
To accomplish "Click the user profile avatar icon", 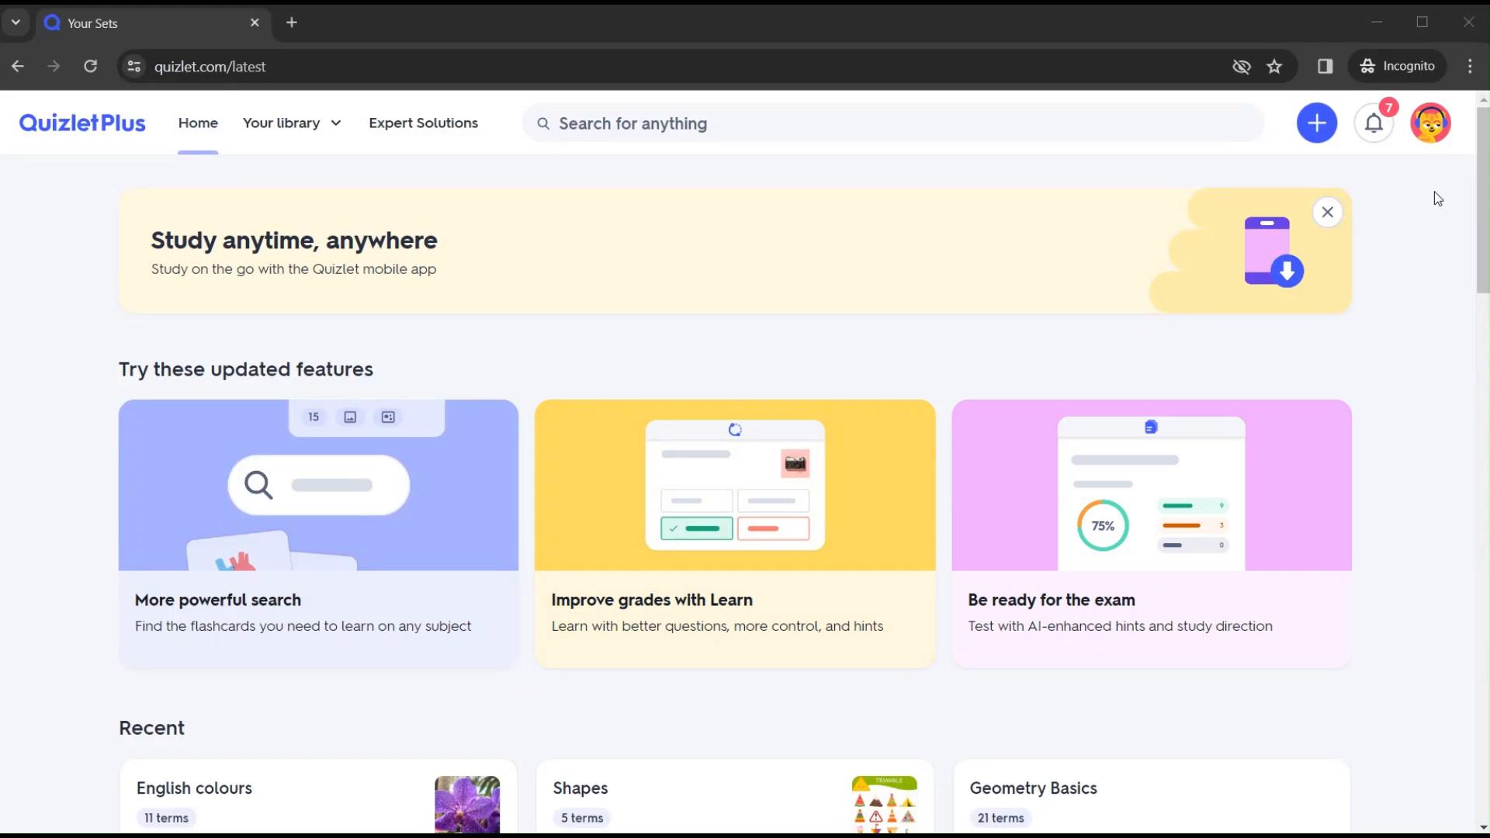I will click(1432, 123).
